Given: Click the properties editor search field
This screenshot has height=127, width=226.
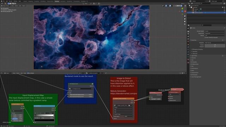Looking at the screenshot, I should coord(207,25).
